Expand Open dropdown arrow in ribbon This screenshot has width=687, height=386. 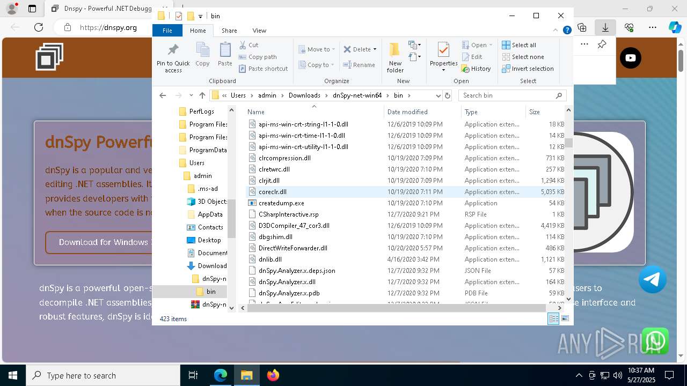tap(491, 45)
